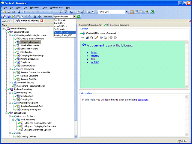Screen dimensions: 192x144
Task: Collapse the Saving Documents node
Action: pos(10,69)
